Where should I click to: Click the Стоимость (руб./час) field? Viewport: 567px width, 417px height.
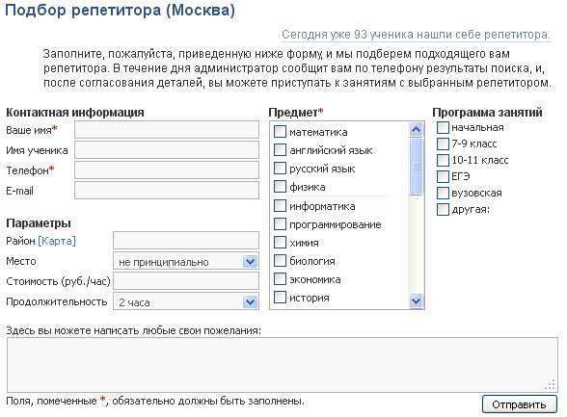(x=186, y=281)
